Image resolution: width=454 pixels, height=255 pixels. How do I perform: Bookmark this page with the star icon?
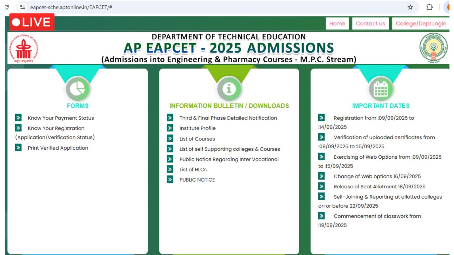(410, 7)
